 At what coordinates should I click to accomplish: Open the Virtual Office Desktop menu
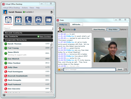click(x=12, y=8)
